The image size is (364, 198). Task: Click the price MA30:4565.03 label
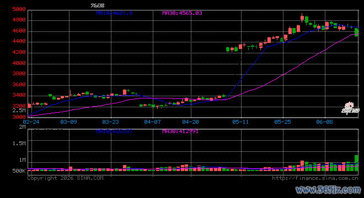(x=182, y=13)
